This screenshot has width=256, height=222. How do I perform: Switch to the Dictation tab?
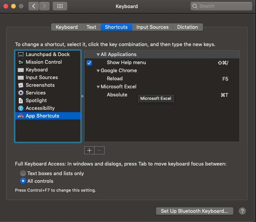coord(188,27)
